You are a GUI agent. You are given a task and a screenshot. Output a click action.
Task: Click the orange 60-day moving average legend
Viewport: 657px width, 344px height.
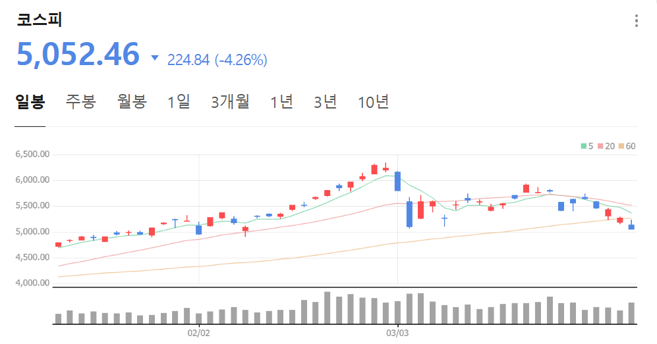627,146
